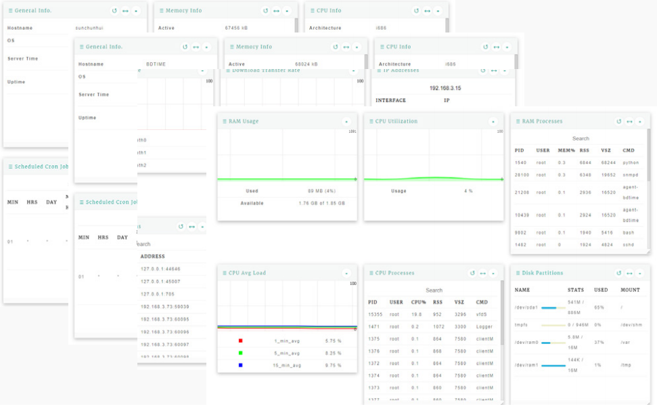Viewport: 657px width, 413px height.
Task: Refresh the RAM Processes widget
Action: coord(618,121)
